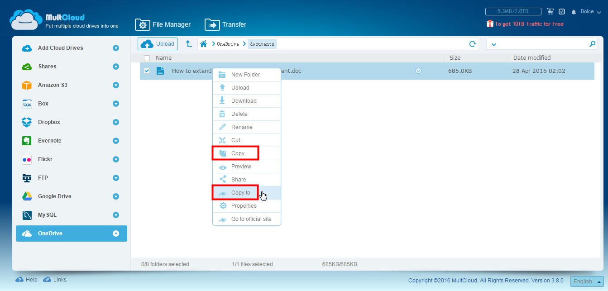Screen dimensions: 608x291
Task: Choose New Folder in context menu
Action: [x=247, y=75]
